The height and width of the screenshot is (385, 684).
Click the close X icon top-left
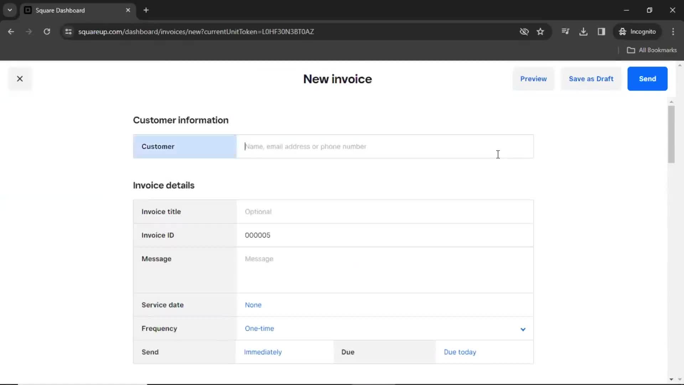click(x=20, y=78)
